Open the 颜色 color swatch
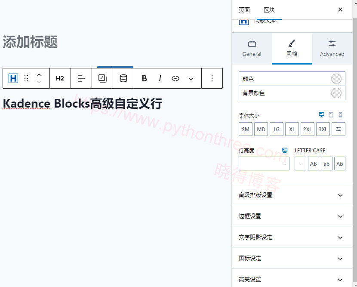This screenshot has width=357, height=287. click(x=336, y=79)
